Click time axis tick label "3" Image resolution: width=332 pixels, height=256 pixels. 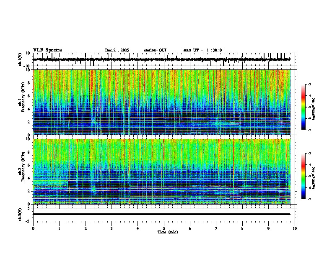112,228
